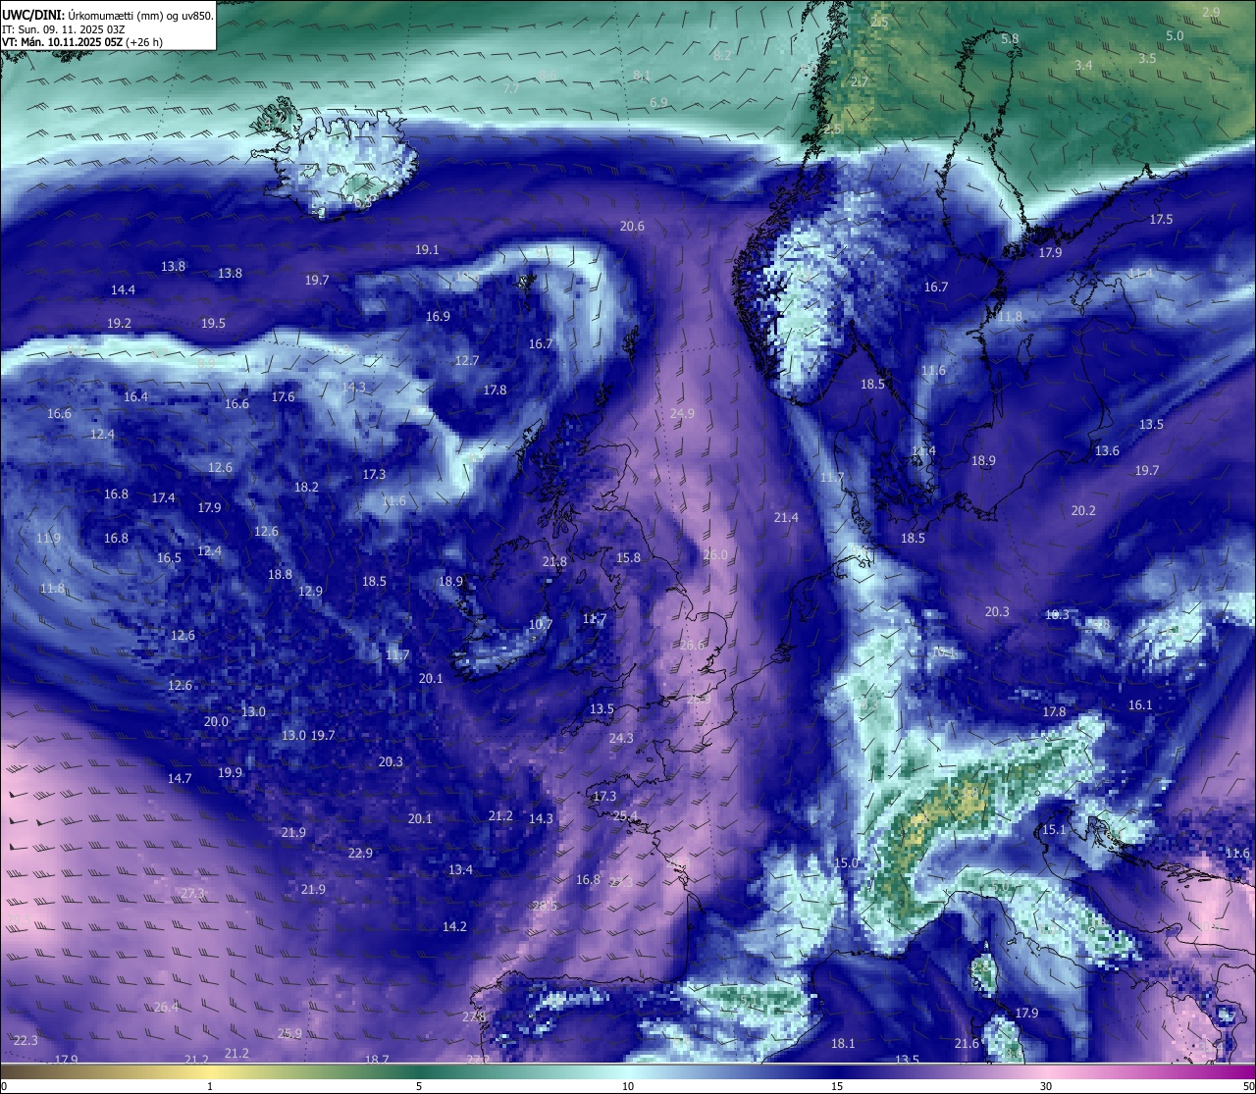Click the 14.2 value in Bay of Biscay

click(x=454, y=926)
